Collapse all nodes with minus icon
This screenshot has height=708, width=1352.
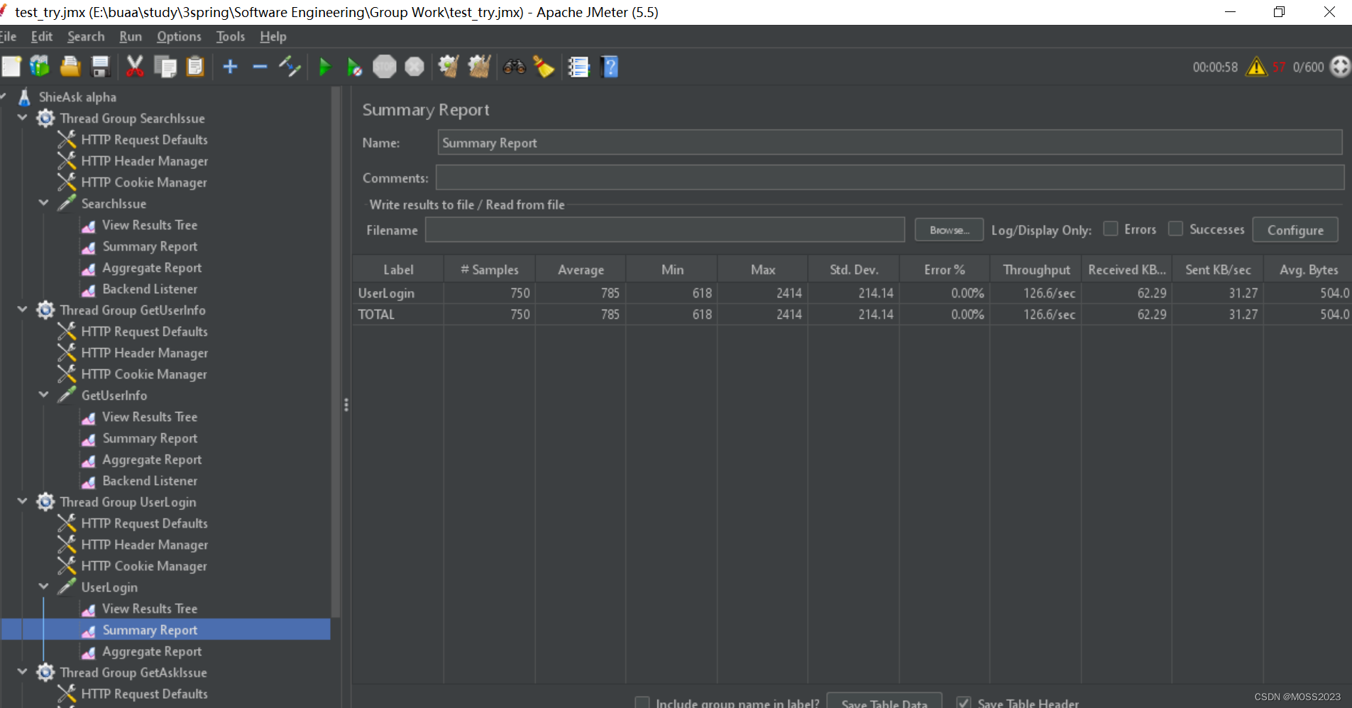(x=260, y=67)
